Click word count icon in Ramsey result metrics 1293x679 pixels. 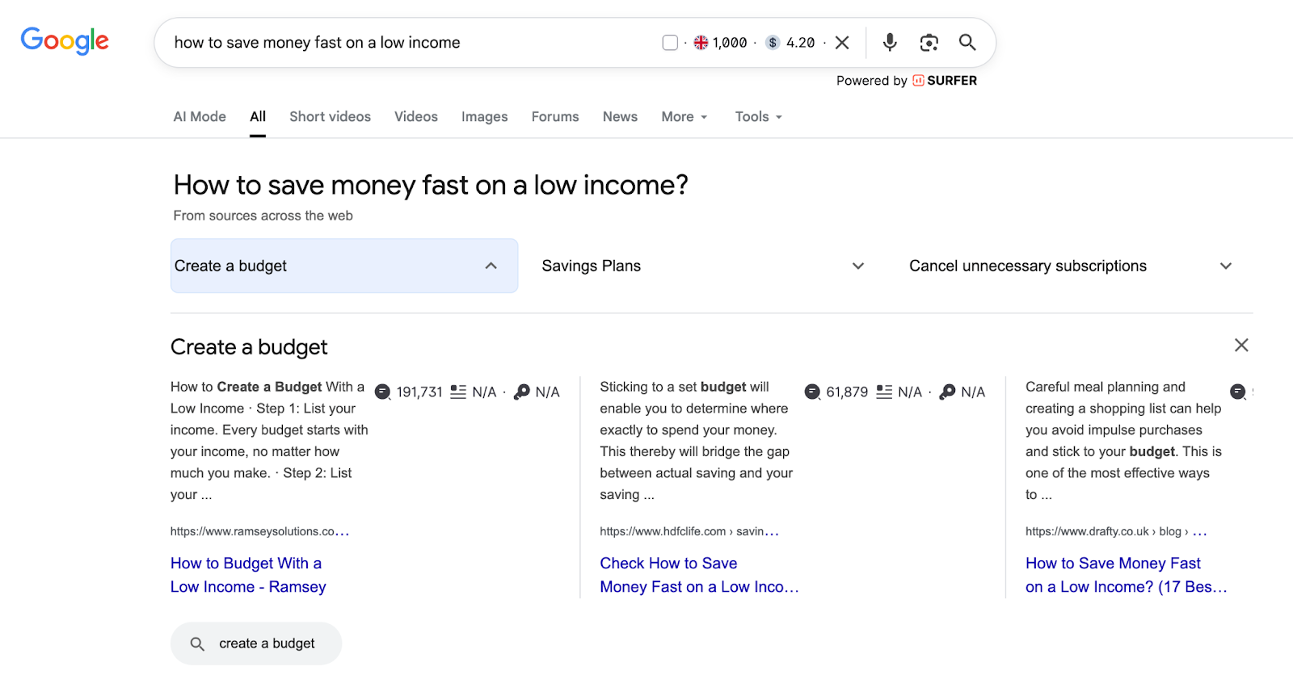point(458,392)
